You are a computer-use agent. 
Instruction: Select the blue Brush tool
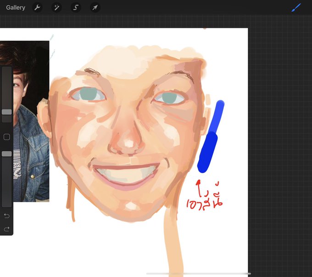(296, 7)
